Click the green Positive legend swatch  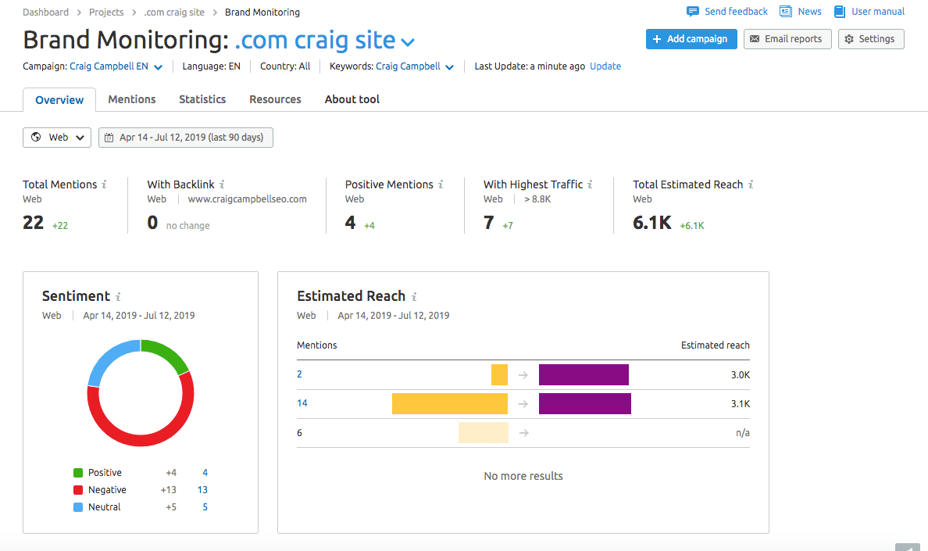[x=78, y=473]
